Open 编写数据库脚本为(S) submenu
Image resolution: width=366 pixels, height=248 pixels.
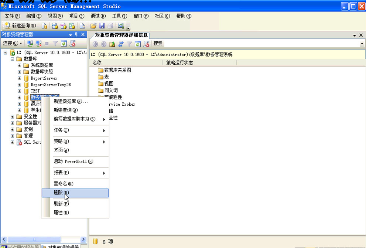pos(75,119)
